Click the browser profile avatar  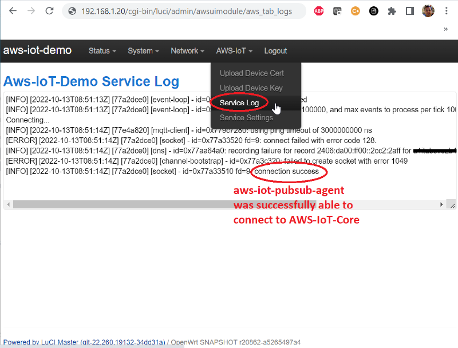click(428, 11)
